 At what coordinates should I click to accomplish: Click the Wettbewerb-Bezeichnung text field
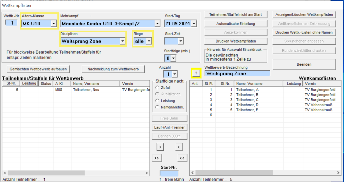(x=237, y=74)
